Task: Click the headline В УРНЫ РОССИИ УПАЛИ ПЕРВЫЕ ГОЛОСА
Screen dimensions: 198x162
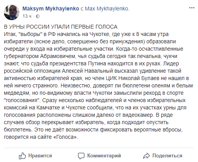Action: tap(61, 27)
